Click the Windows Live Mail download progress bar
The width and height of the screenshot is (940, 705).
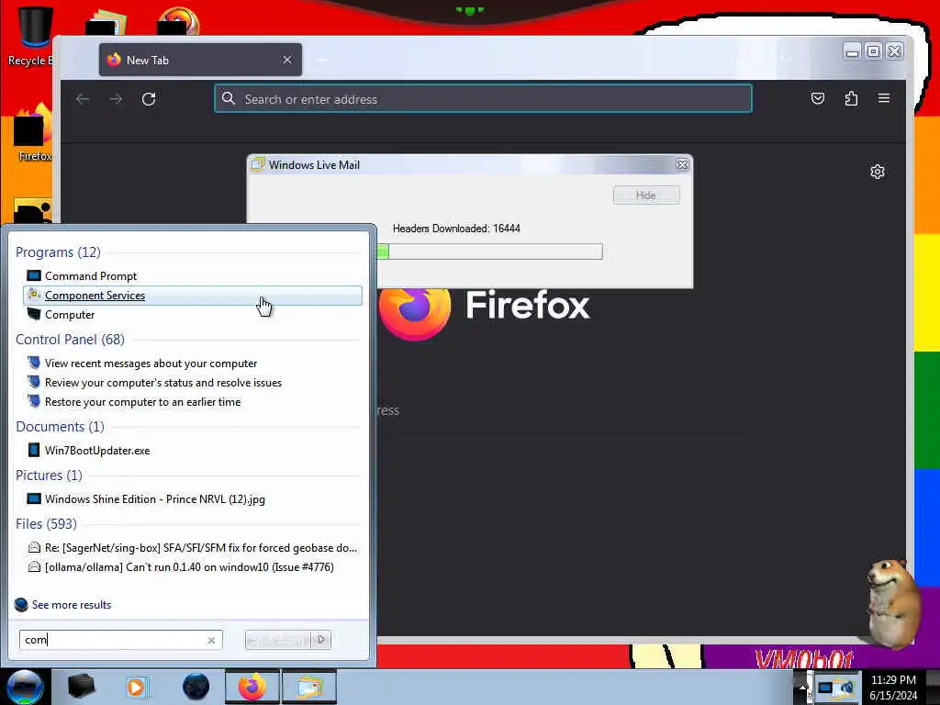[x=490, y=252]
